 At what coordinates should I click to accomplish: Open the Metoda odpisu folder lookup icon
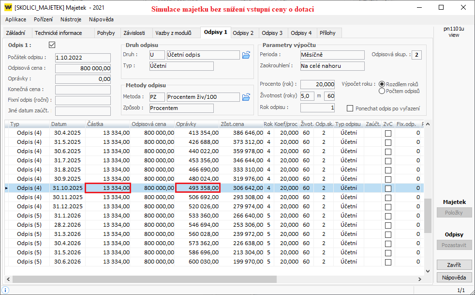pyautogui.click(x=246, y=97)
